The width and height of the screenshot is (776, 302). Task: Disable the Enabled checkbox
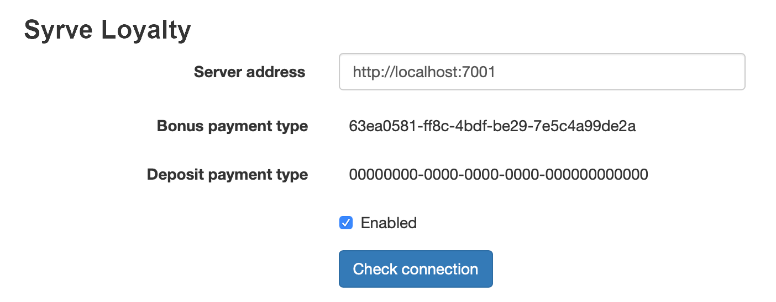[x=346, y=223]
